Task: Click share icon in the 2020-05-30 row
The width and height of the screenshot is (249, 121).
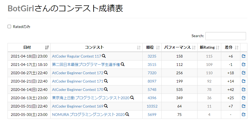Action: pos(244,115)
